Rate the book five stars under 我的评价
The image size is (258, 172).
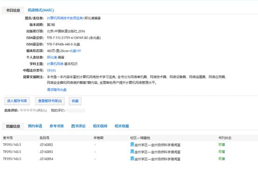coord(84,110)
